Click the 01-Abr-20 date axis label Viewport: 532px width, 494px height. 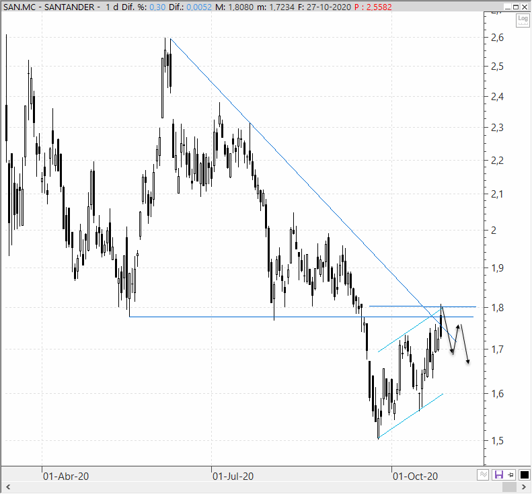[66, 477]
